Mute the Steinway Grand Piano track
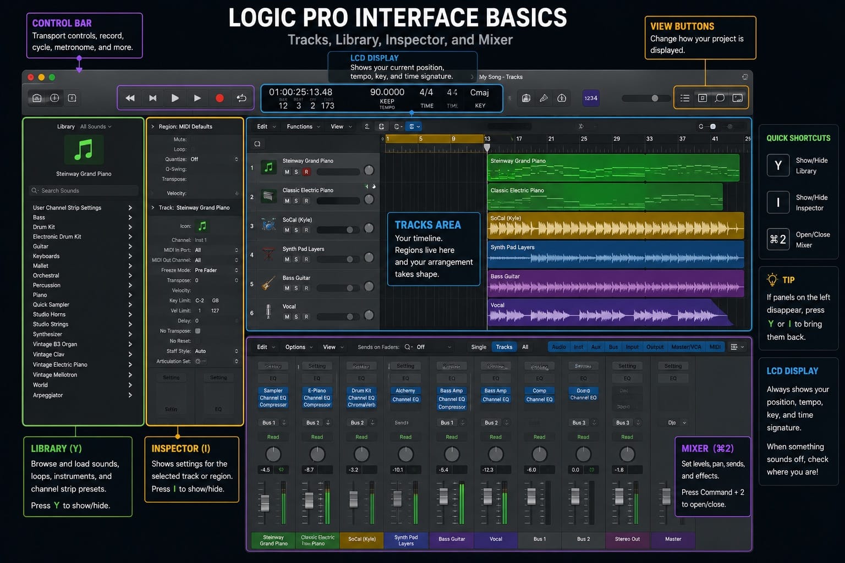 coord(287,172)
